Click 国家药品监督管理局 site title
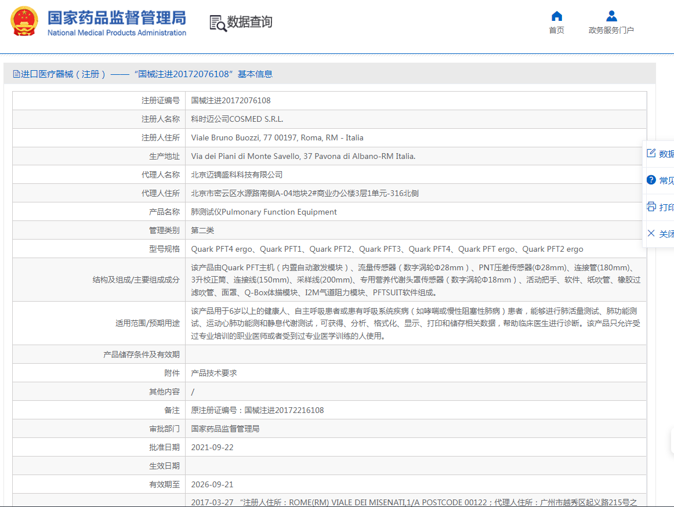Screen dimensions: 674x507 click(x=117, y=17)
